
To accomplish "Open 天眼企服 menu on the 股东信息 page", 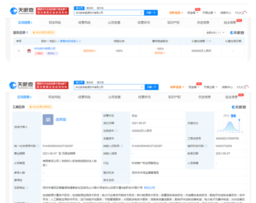I will [x=209, y=13].
